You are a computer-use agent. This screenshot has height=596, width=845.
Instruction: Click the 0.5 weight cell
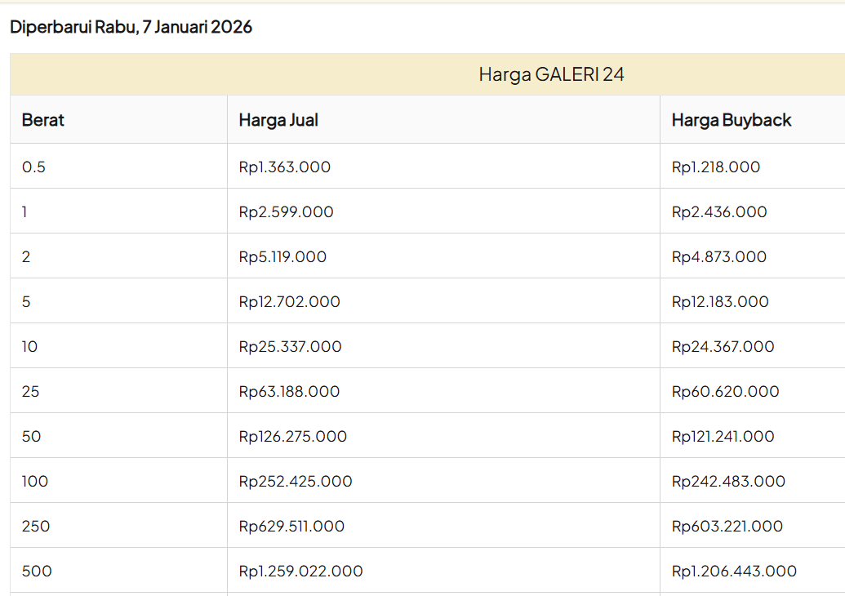coord(34,167)
